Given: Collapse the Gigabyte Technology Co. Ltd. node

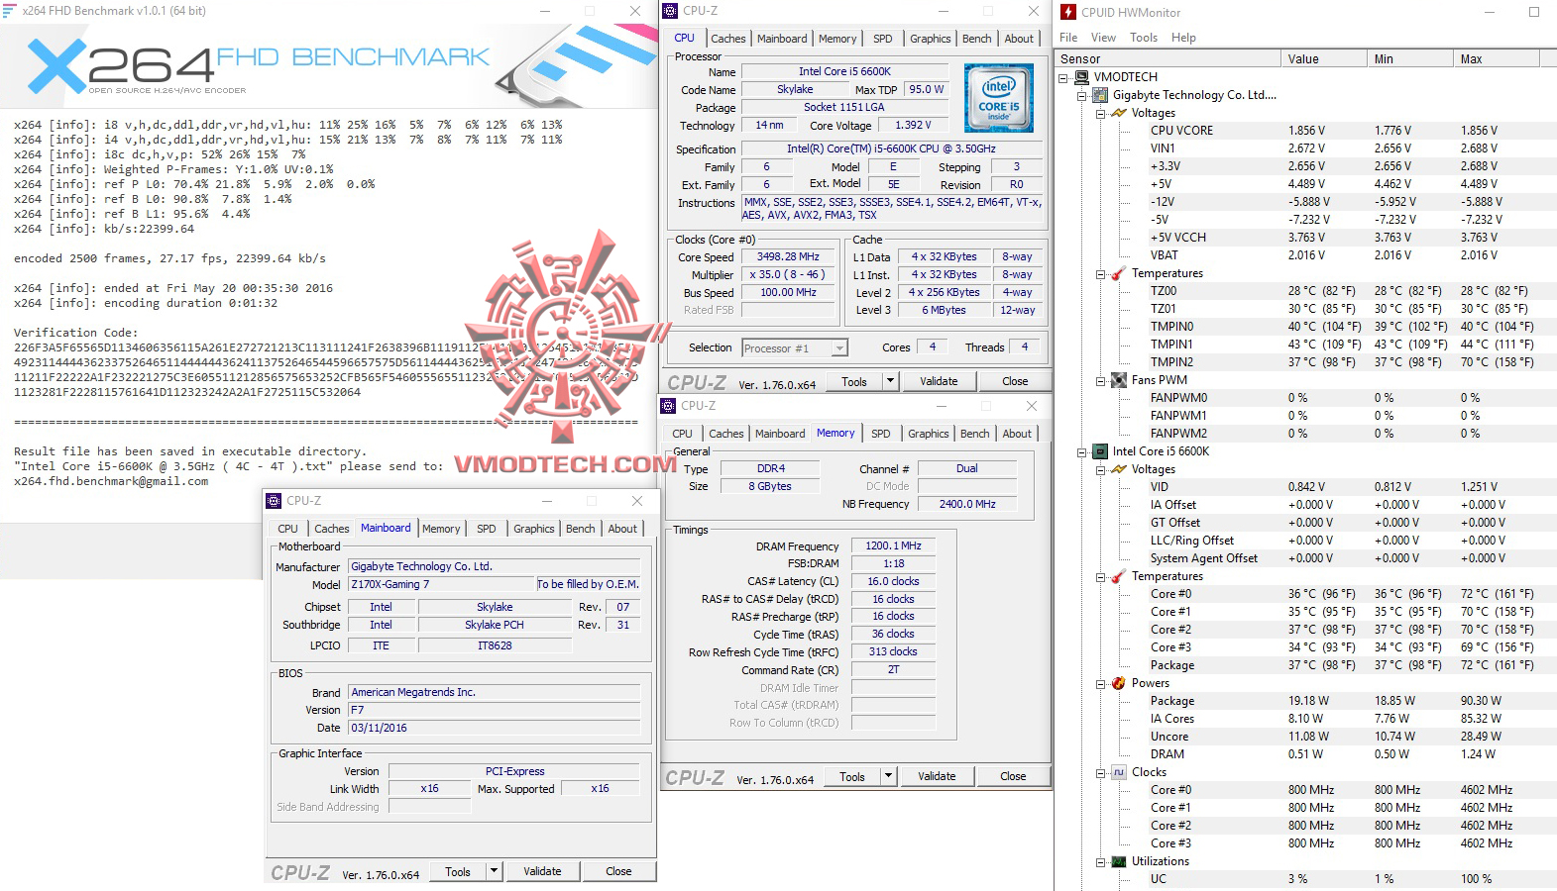Looking at the screenshot, I should coord(1082,96).
